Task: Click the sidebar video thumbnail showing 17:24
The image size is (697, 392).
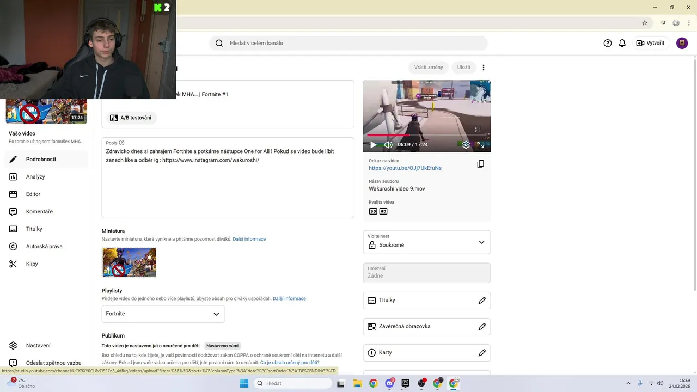Action: [x=46, y=112]
